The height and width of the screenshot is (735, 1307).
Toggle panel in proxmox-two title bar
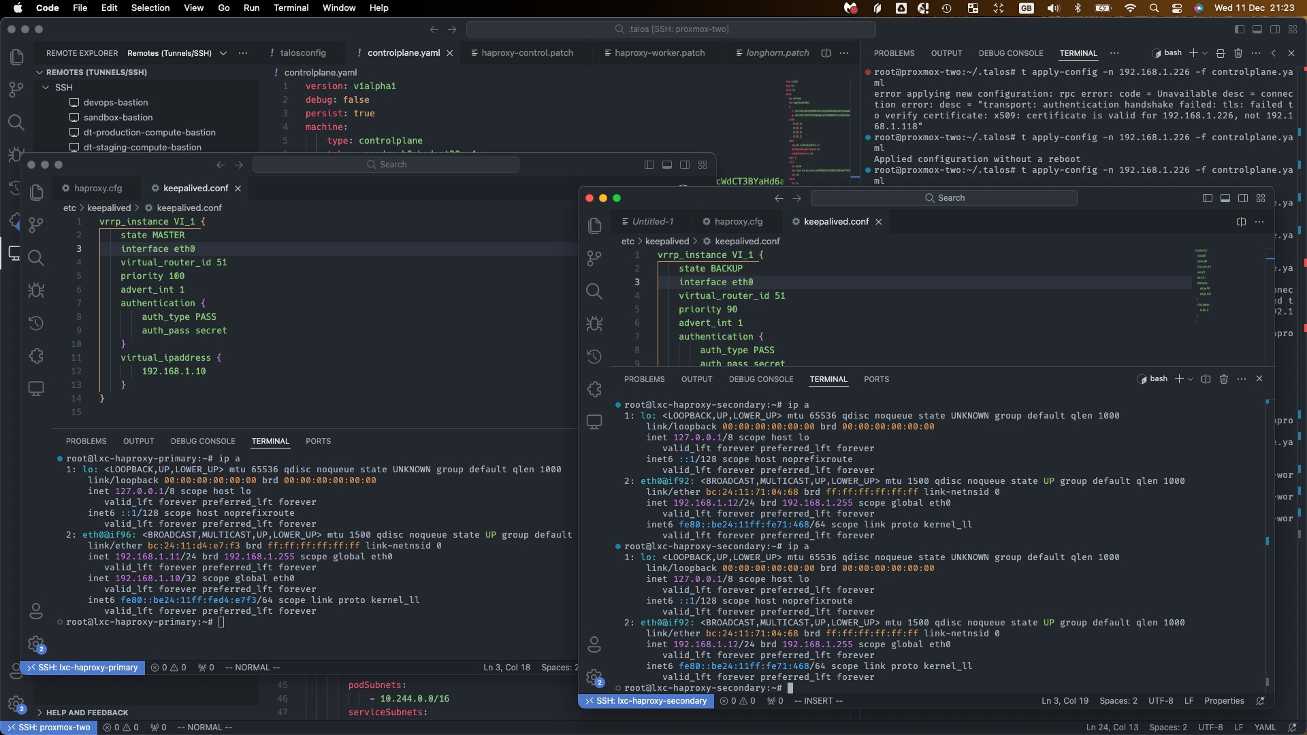[x=1257, y=29]
